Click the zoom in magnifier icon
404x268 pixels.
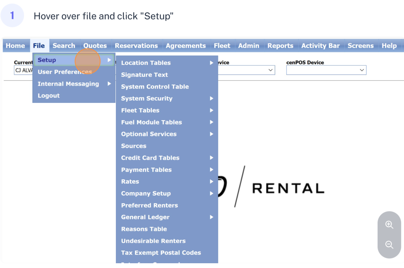coord(389,225)
